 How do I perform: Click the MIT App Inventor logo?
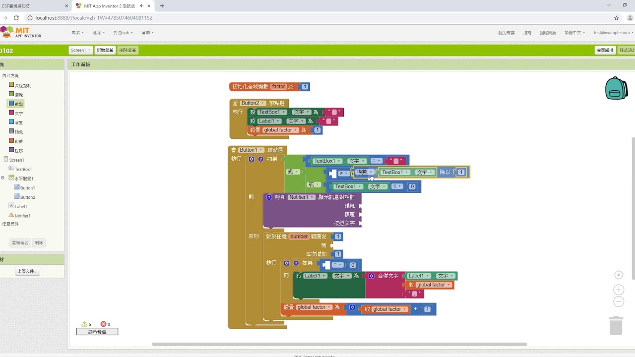pyautogui.click(x=21, y=33)
